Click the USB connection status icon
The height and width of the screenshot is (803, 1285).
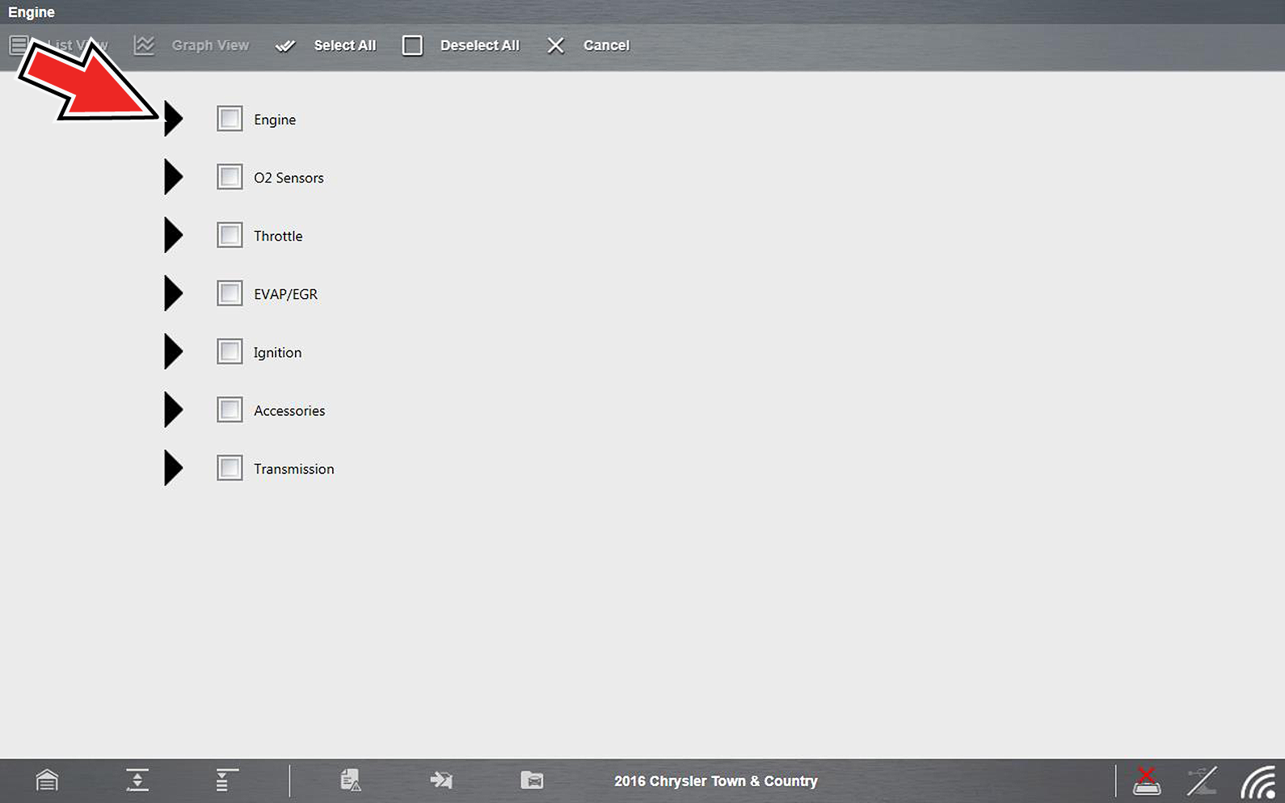click(1202, 781)
